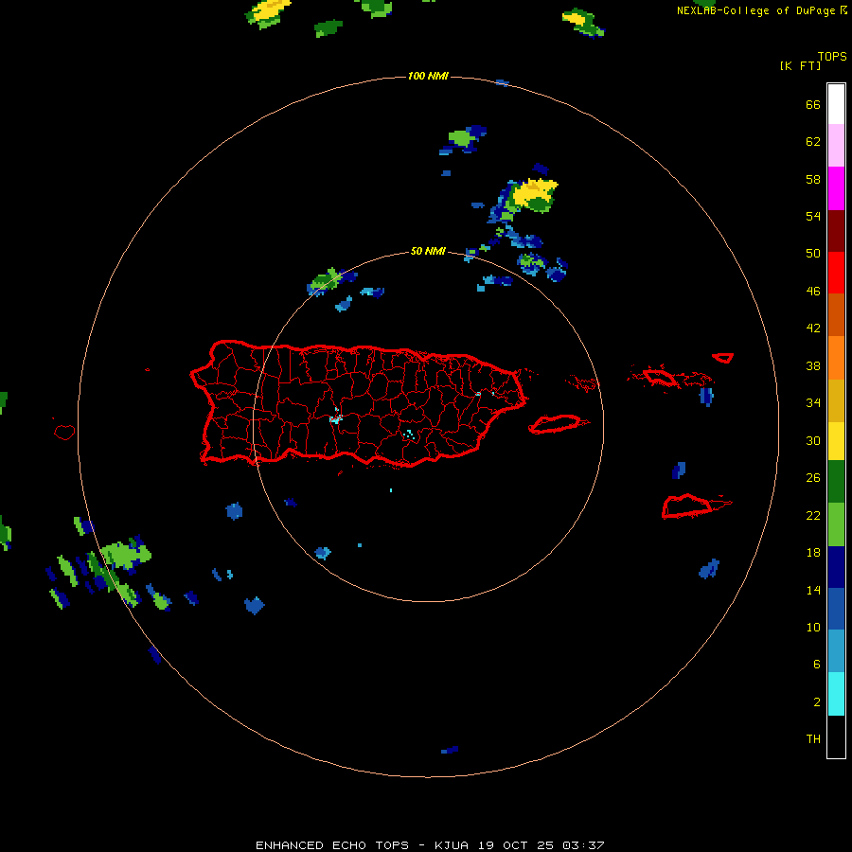Image resolution: width=852 pixels, height=852 pixels.
Task: Click the 'ENHANCED ECHO TOPS' product title
Action: (332, 845)
